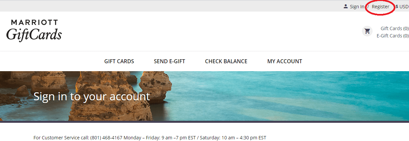The image size is (409, 141).
Task: Click the "Sign in to your account" heading
Action: coord(92,97)
